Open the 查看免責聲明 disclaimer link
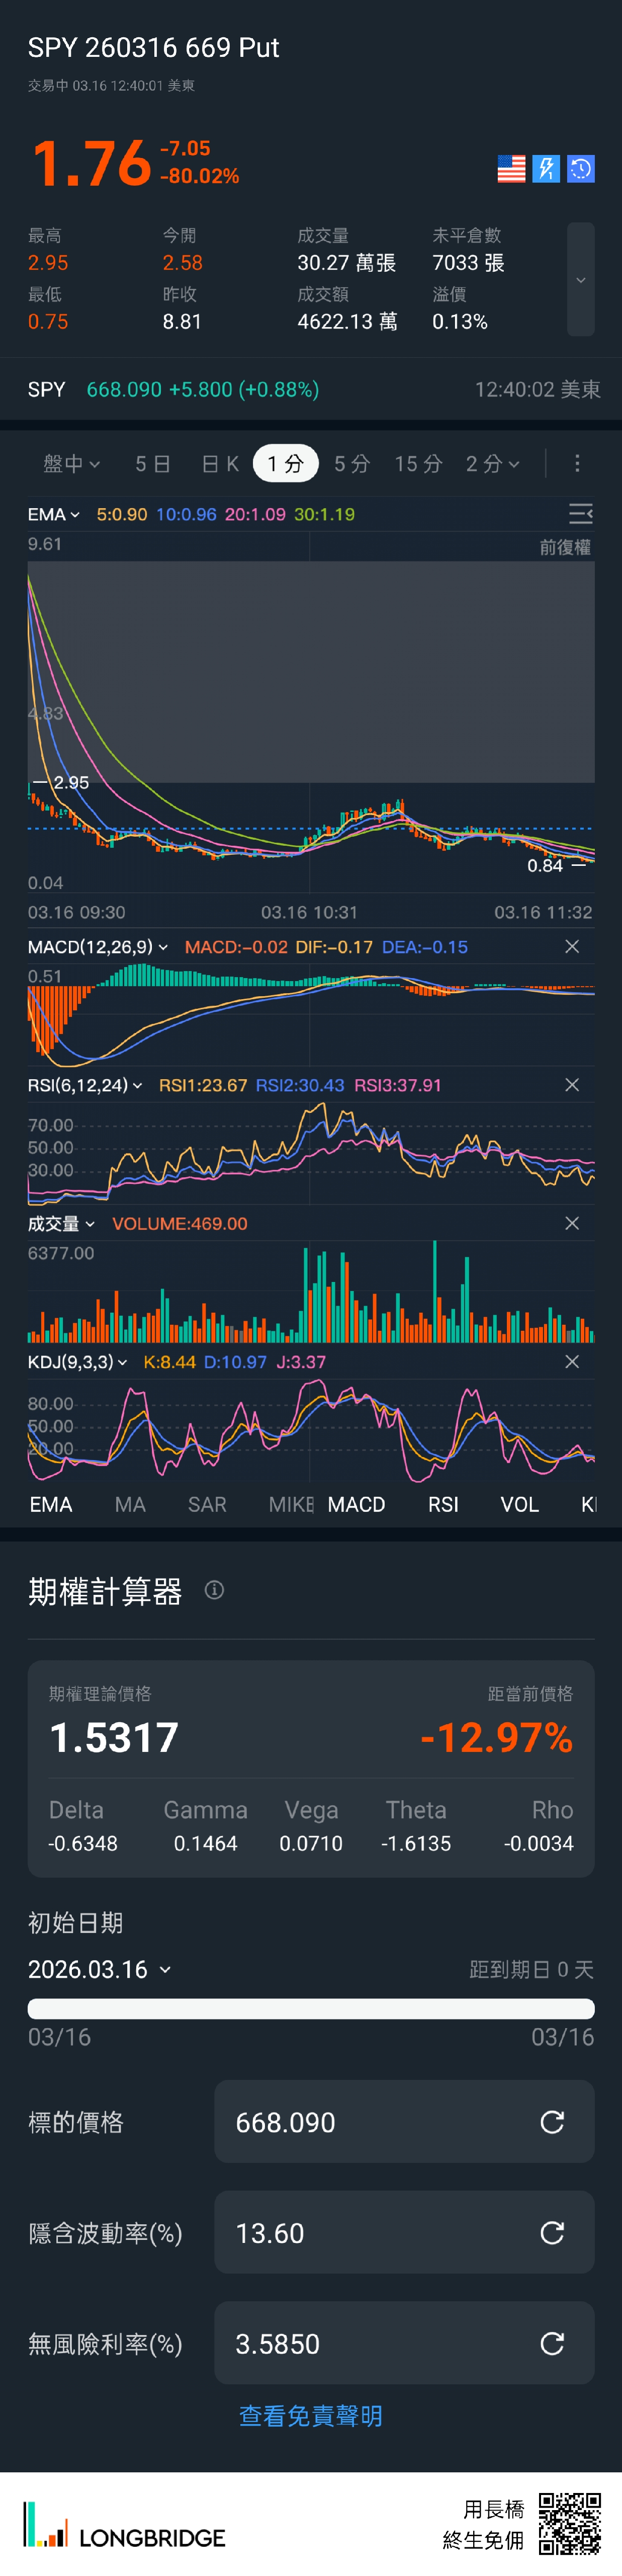 pyautogui.click(x=311, y=2416)
